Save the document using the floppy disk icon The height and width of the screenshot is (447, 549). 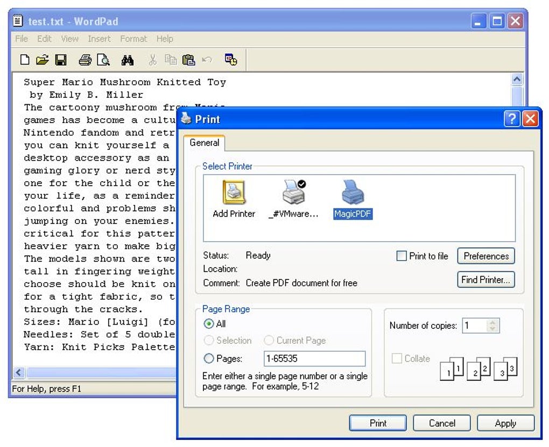point(61,60)
